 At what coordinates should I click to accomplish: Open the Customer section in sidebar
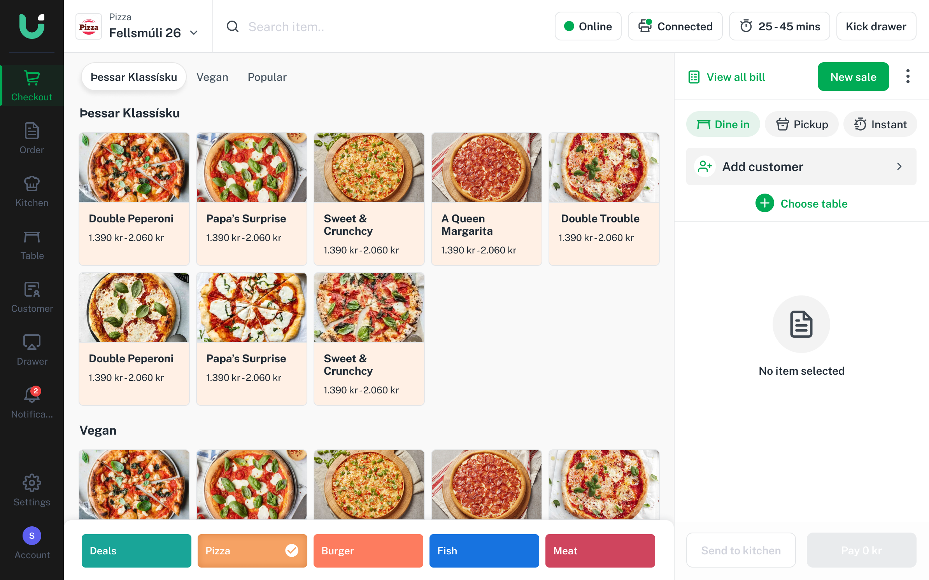coord(32,297)
